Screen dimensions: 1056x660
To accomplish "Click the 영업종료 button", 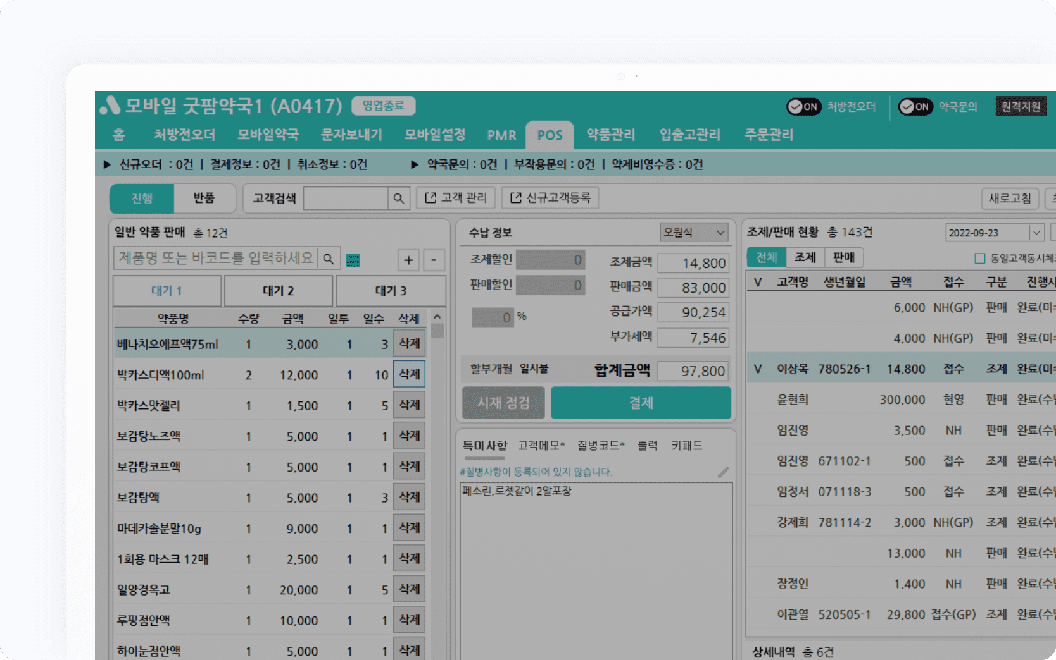I will (383, 106).
